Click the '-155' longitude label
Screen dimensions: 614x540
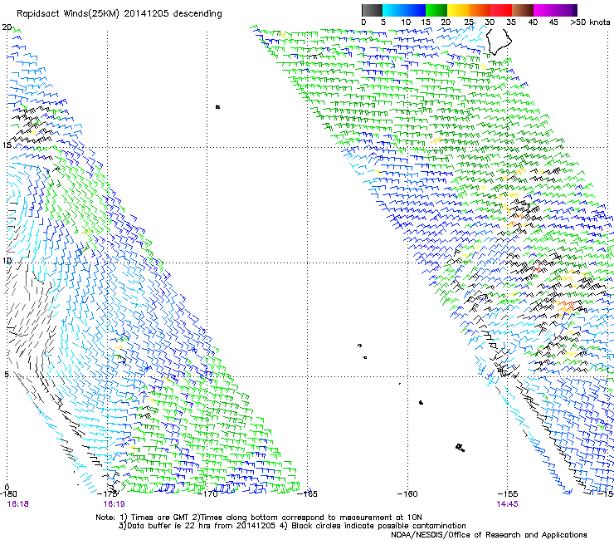click(x=508, y=494)
